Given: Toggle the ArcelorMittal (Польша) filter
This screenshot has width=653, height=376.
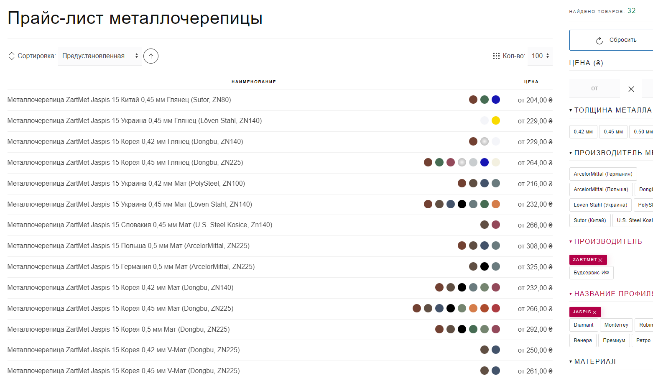Looking at the screenshot, I should (601, 189).
